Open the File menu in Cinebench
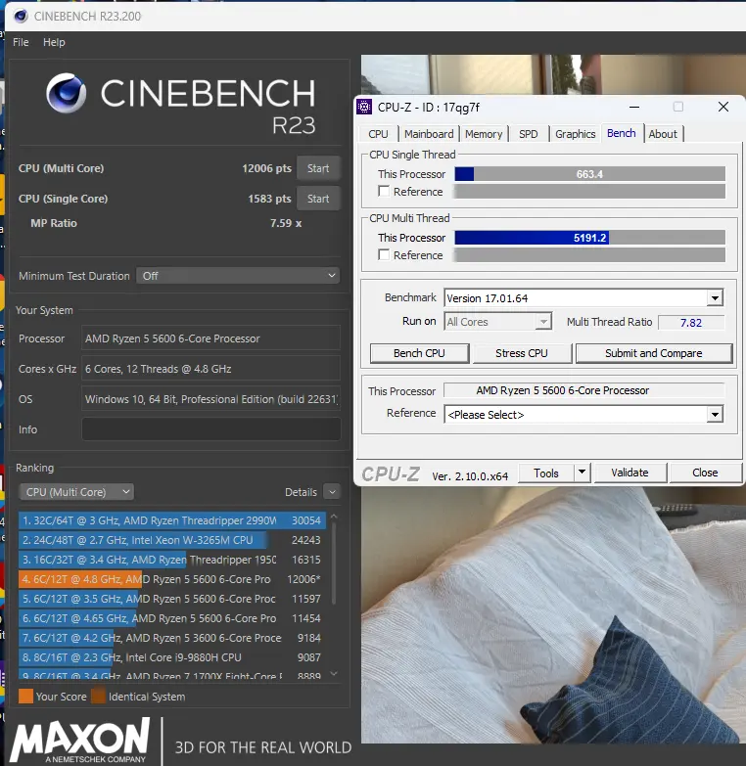Viewport: 746px width, 766px height. 21,42
